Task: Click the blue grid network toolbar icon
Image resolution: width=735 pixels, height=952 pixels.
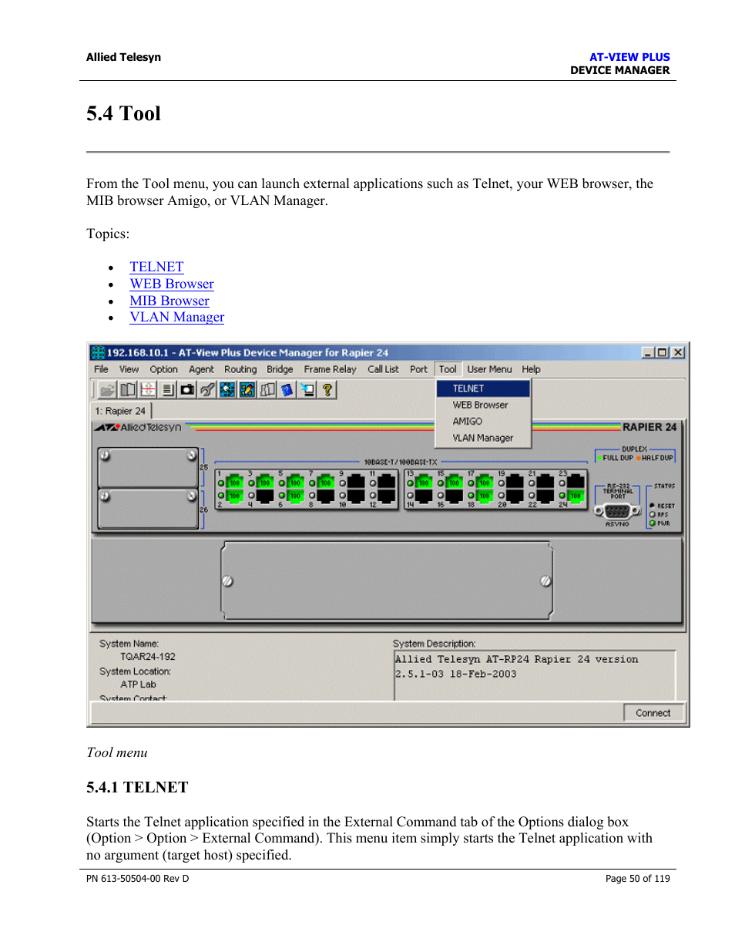Action: 227,390
